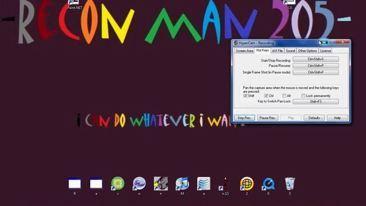Open the Other Options tab
This screenshot has height=206, width=366.
308,51
